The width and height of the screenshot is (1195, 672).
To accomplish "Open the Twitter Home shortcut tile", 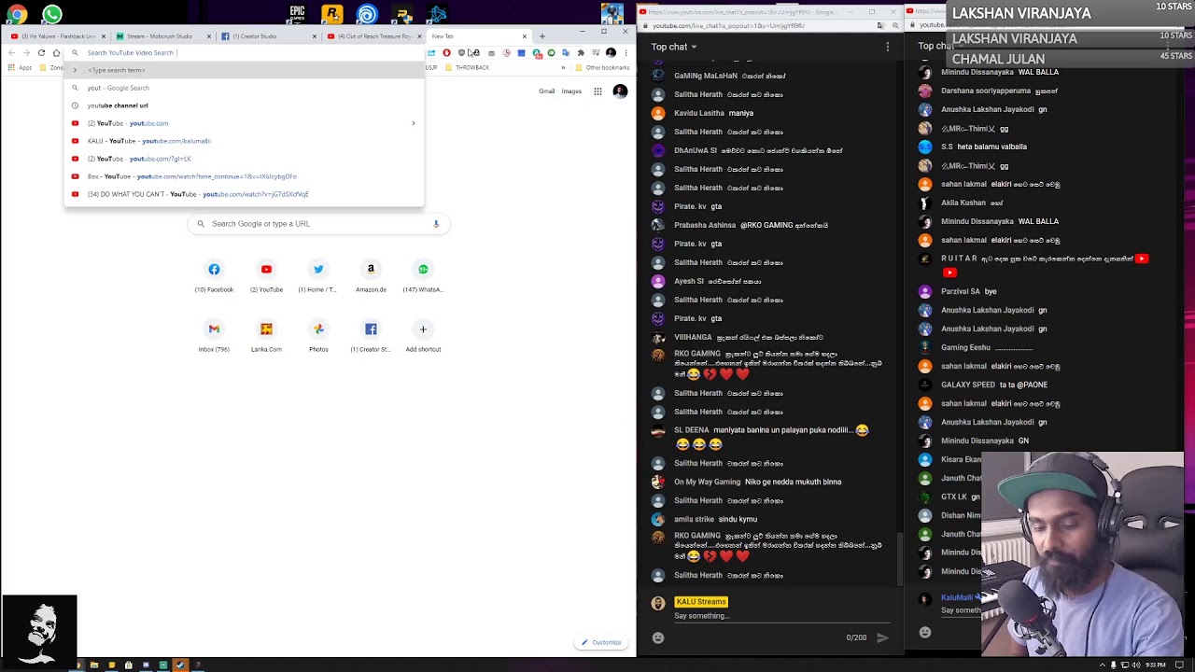I will pyautogui.click(x=318, y=275).
